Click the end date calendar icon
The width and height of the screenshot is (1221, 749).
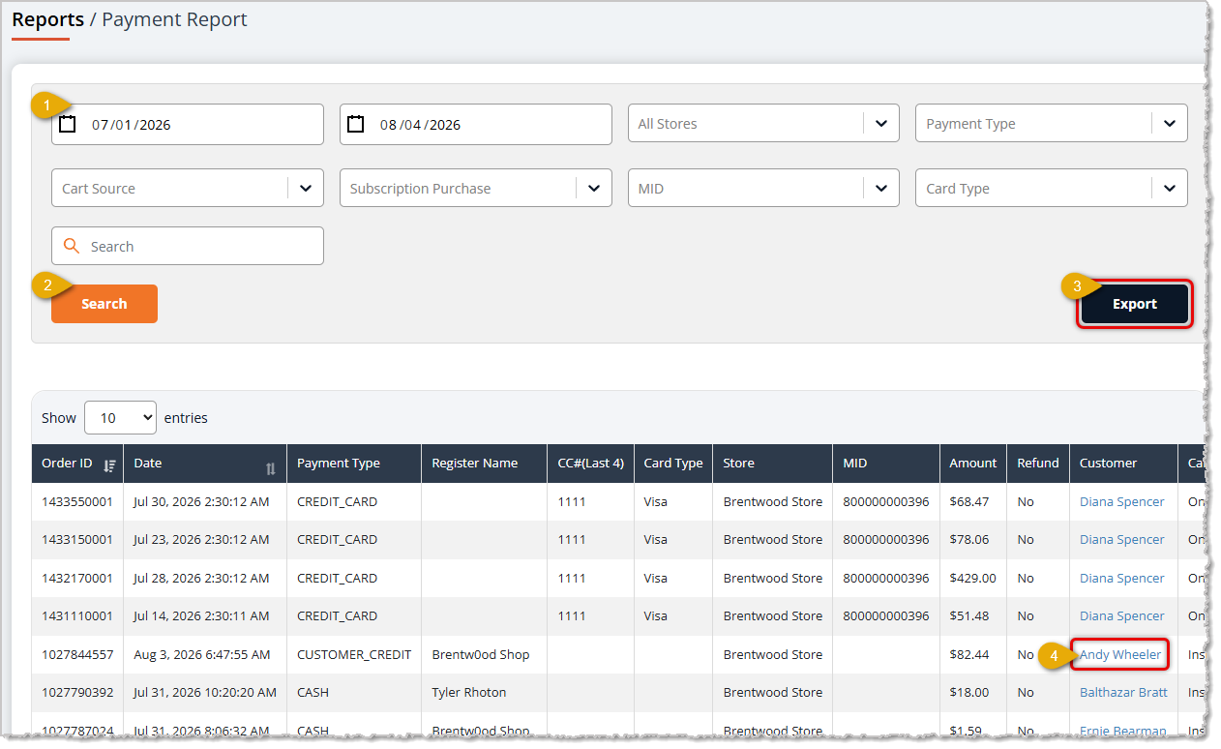click(x=356, y=124)
